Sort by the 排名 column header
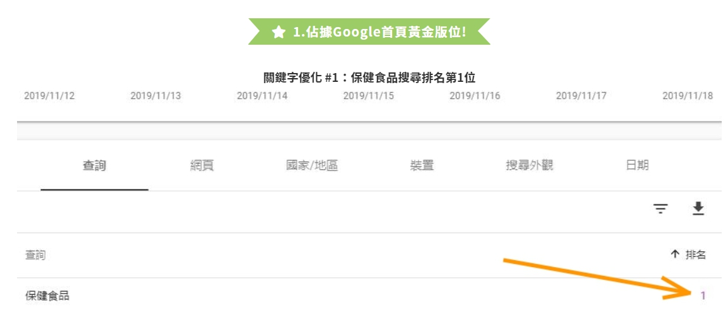Screen dimensions: 728x320 695,254
